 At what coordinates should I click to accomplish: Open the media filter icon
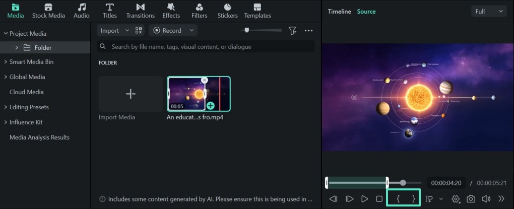click(x=292, y=30)
